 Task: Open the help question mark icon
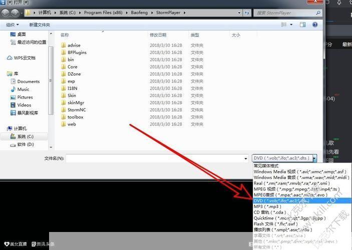[x=315, y=24]
